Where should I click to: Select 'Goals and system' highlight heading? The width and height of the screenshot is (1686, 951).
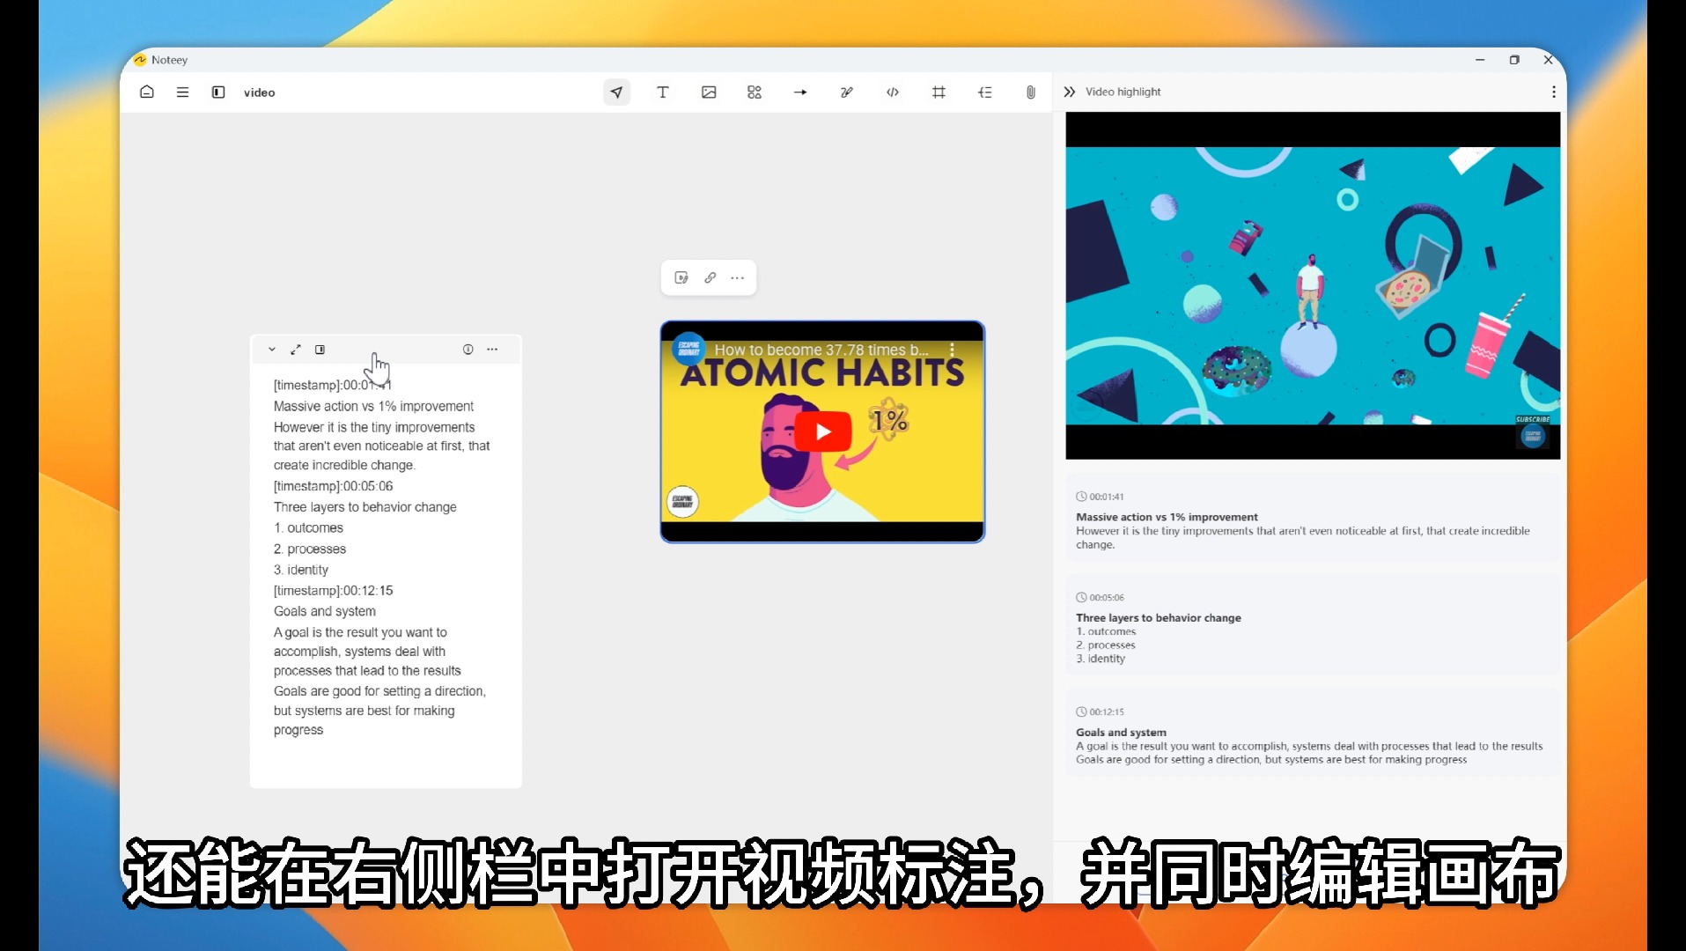(x=1121, y=732)
